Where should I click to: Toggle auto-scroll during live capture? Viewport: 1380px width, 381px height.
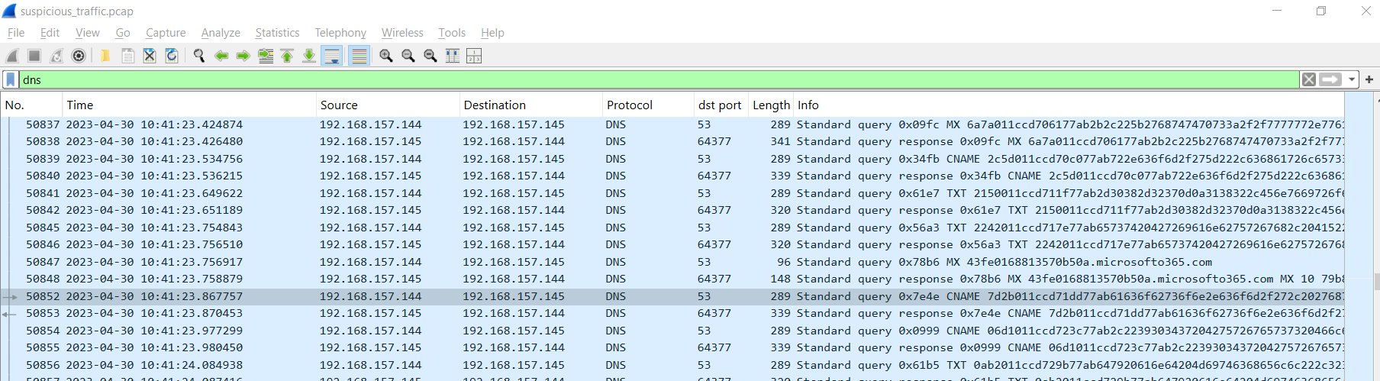pos(332,56)
